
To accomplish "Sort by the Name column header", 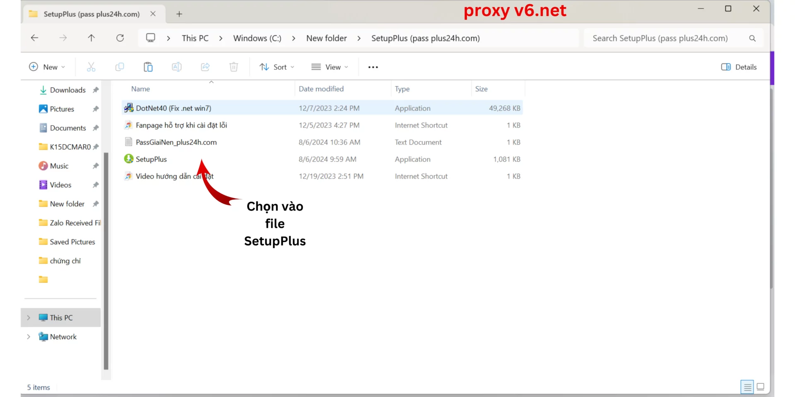I will [140, 89].
